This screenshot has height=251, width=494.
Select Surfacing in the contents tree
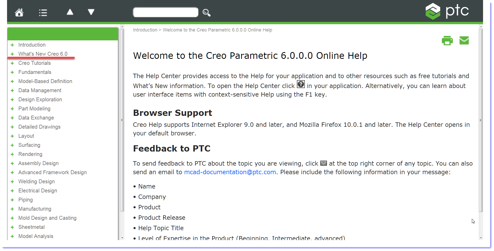(29, 145)
